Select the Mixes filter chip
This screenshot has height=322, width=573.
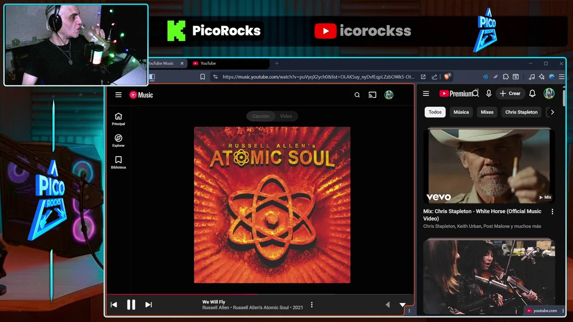coord(487,112)
